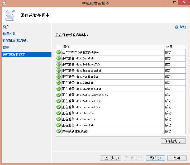Click the green check icon for dbo.CaseTab

point(59,58)
